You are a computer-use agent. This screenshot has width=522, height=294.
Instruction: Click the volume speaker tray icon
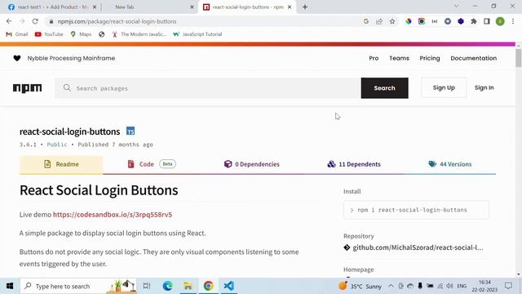click(x=449, y=286)
